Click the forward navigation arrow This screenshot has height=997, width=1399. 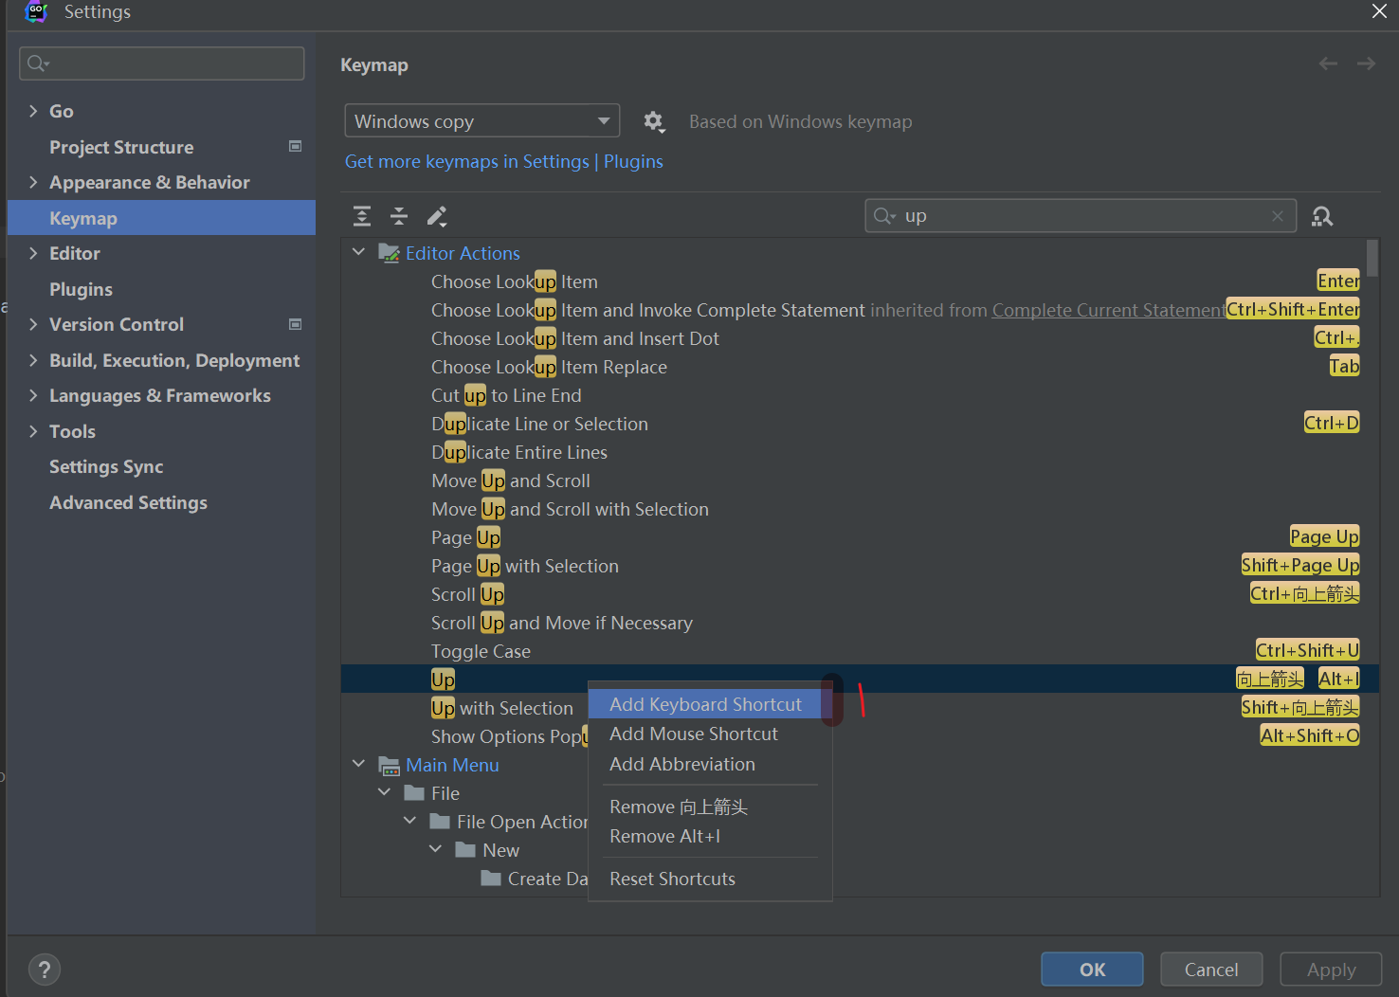point(1366,63)
